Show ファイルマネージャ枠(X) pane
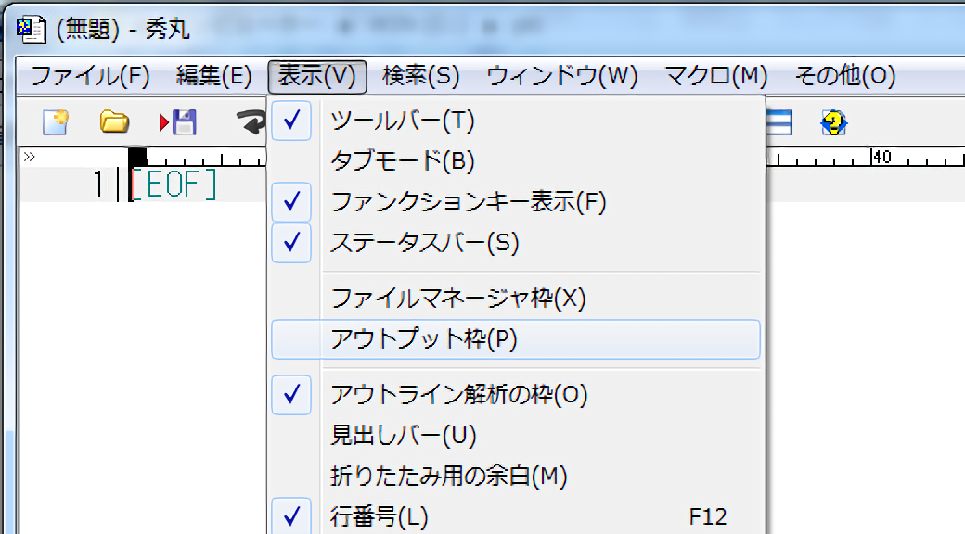This screenshot has width=965, height=534. [458, 299]
